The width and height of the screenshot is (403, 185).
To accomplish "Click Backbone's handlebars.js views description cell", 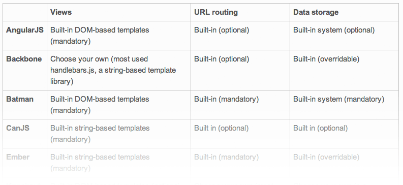I will [119, 70].
